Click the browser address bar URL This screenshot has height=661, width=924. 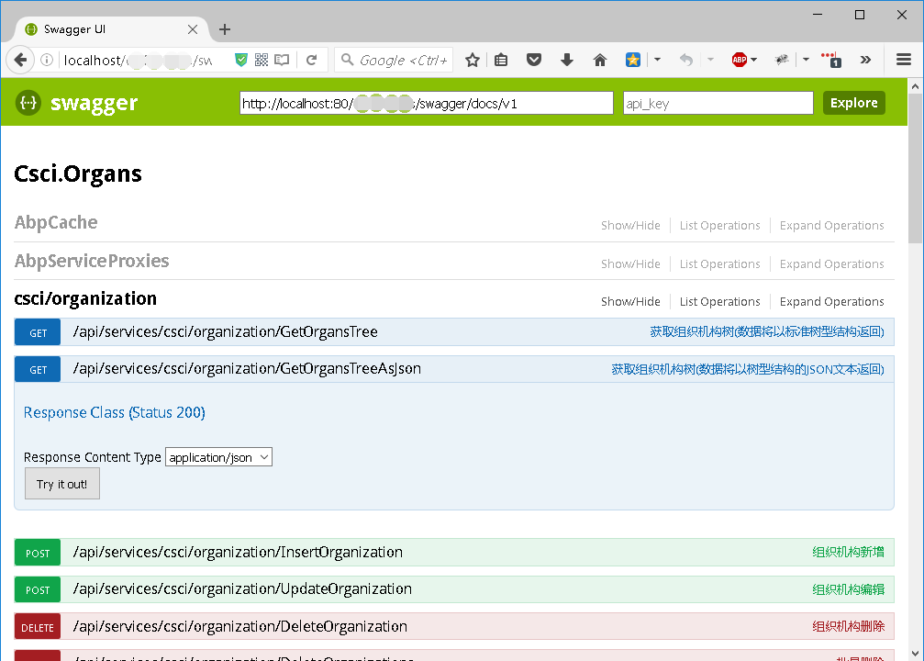138,60
